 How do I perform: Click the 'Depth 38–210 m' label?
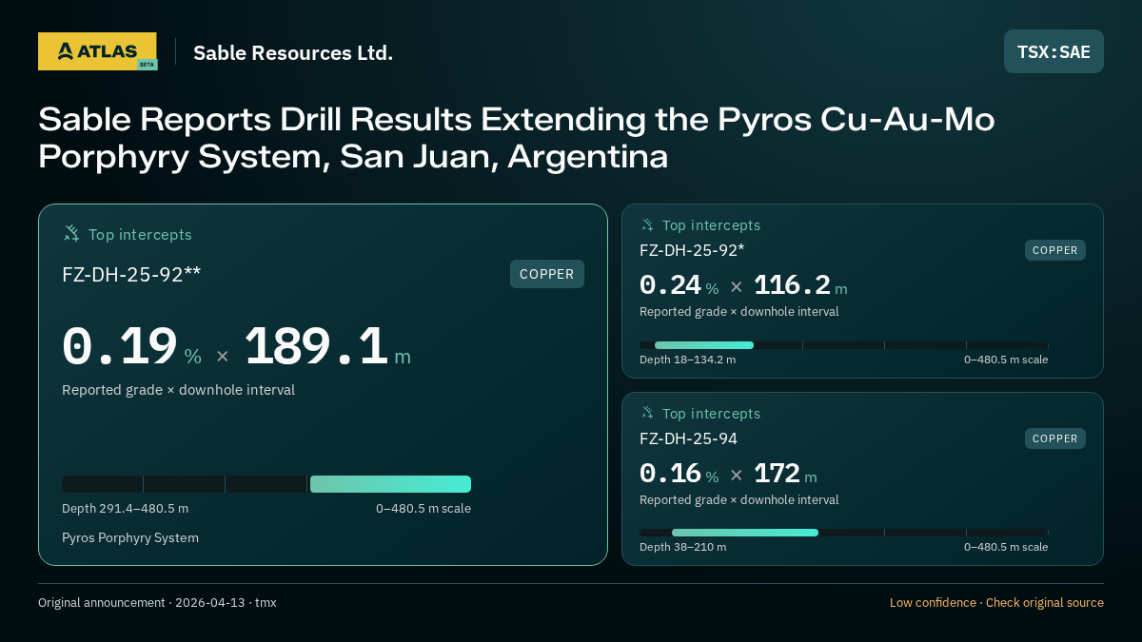pyautogui.click(x=682, y=547)
